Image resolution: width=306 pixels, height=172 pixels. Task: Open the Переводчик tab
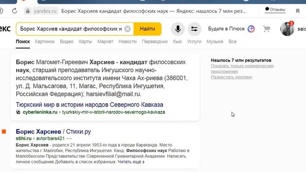pyautogui.click(x=155, y=42)
